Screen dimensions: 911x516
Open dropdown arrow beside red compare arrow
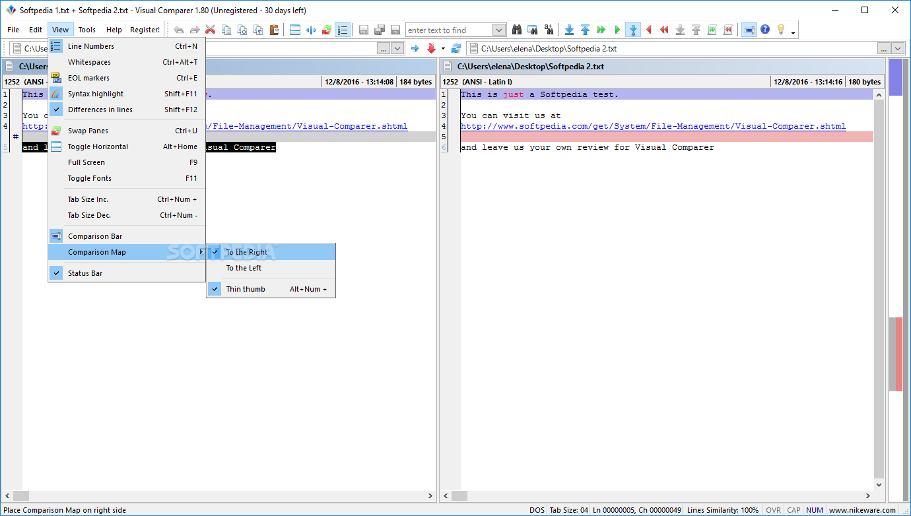pos(443,49)
